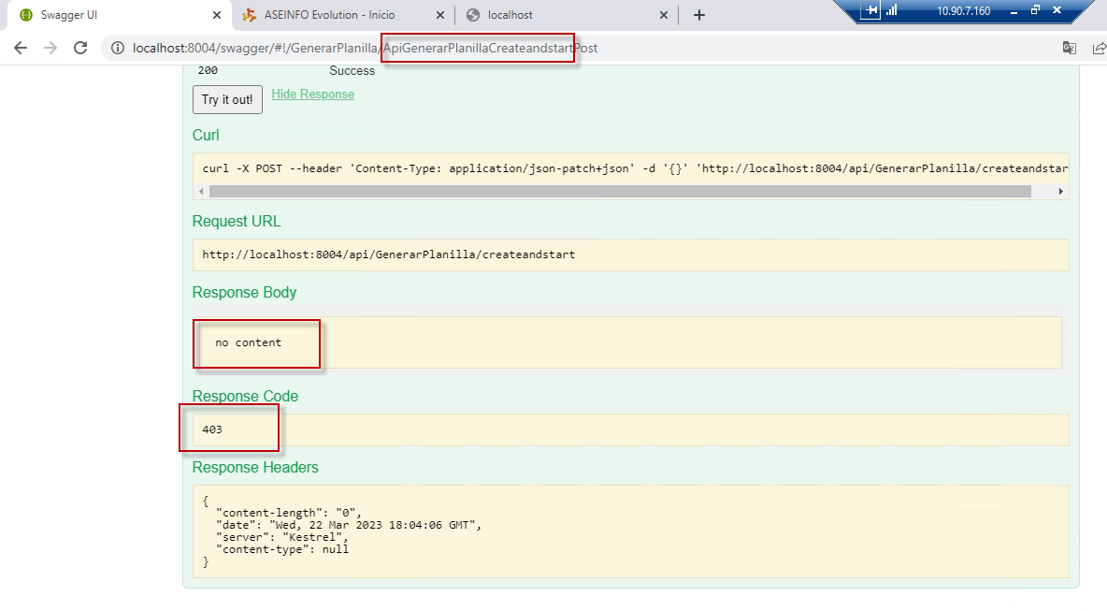
Task: Click the Success response description
Action: [x=352, y=70]
